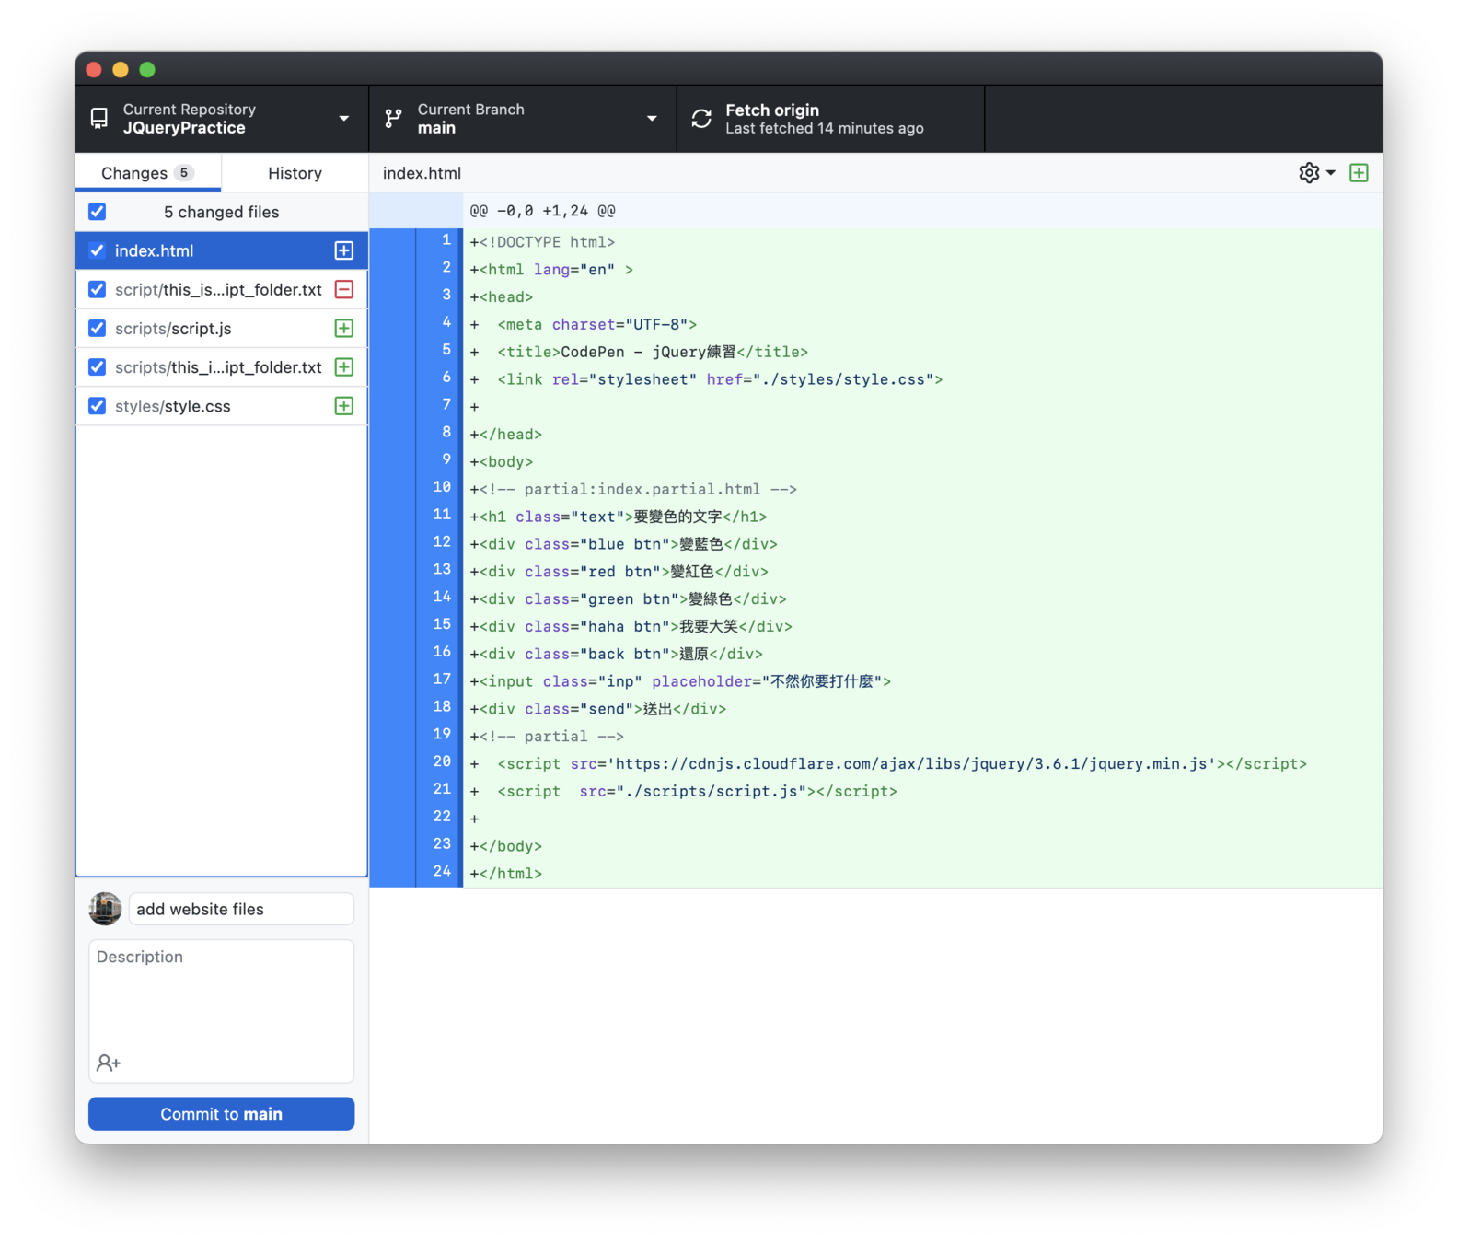Switch to the History tab

(x=295, y=173)
